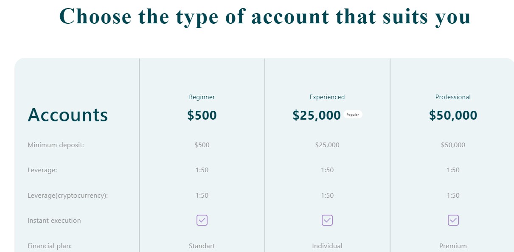Click the Experienced instant execution checkmark

(x=327, y=220)
